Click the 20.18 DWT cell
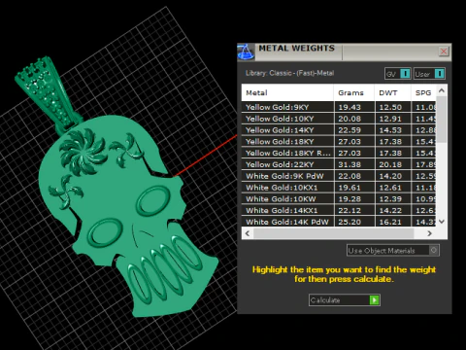The image size is (466, 350). coord(393,164)
